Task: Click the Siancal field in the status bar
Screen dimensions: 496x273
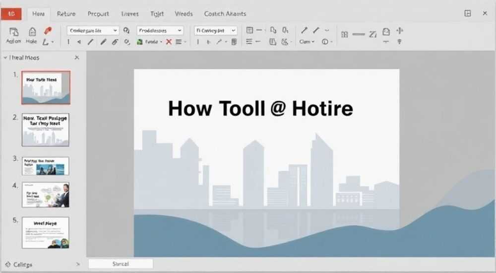Action: point(121,264)
